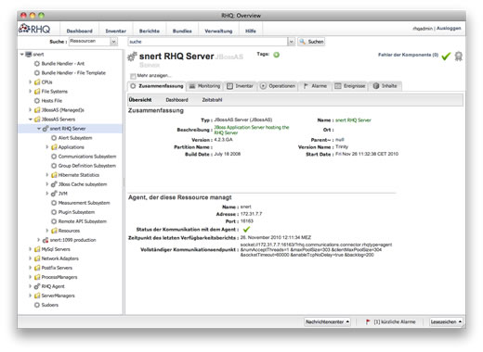Screen dimensions: 483x352
Task: Click the favorite badge icon
Action: pos(459,57)
